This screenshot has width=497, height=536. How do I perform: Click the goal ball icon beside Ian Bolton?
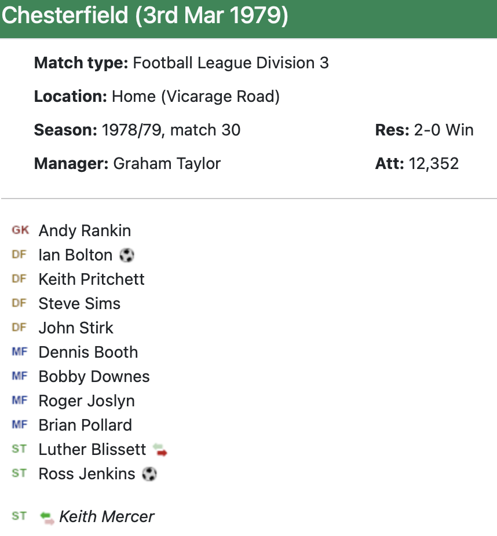(x=126, y=255)
